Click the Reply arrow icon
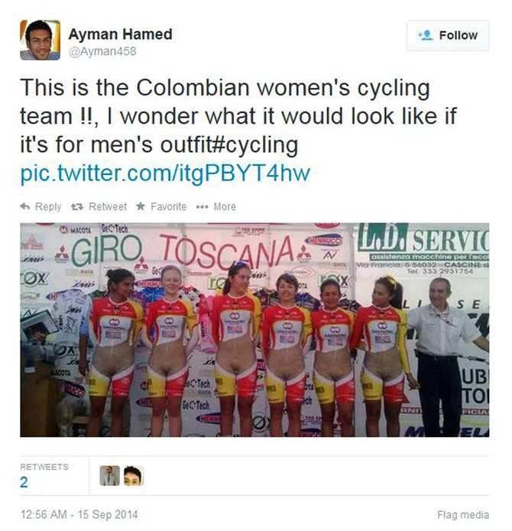512x531 pixels. (x=25, y=206)
